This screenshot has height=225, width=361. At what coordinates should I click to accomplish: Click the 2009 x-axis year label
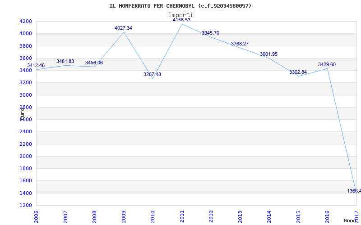coord(124,216)
